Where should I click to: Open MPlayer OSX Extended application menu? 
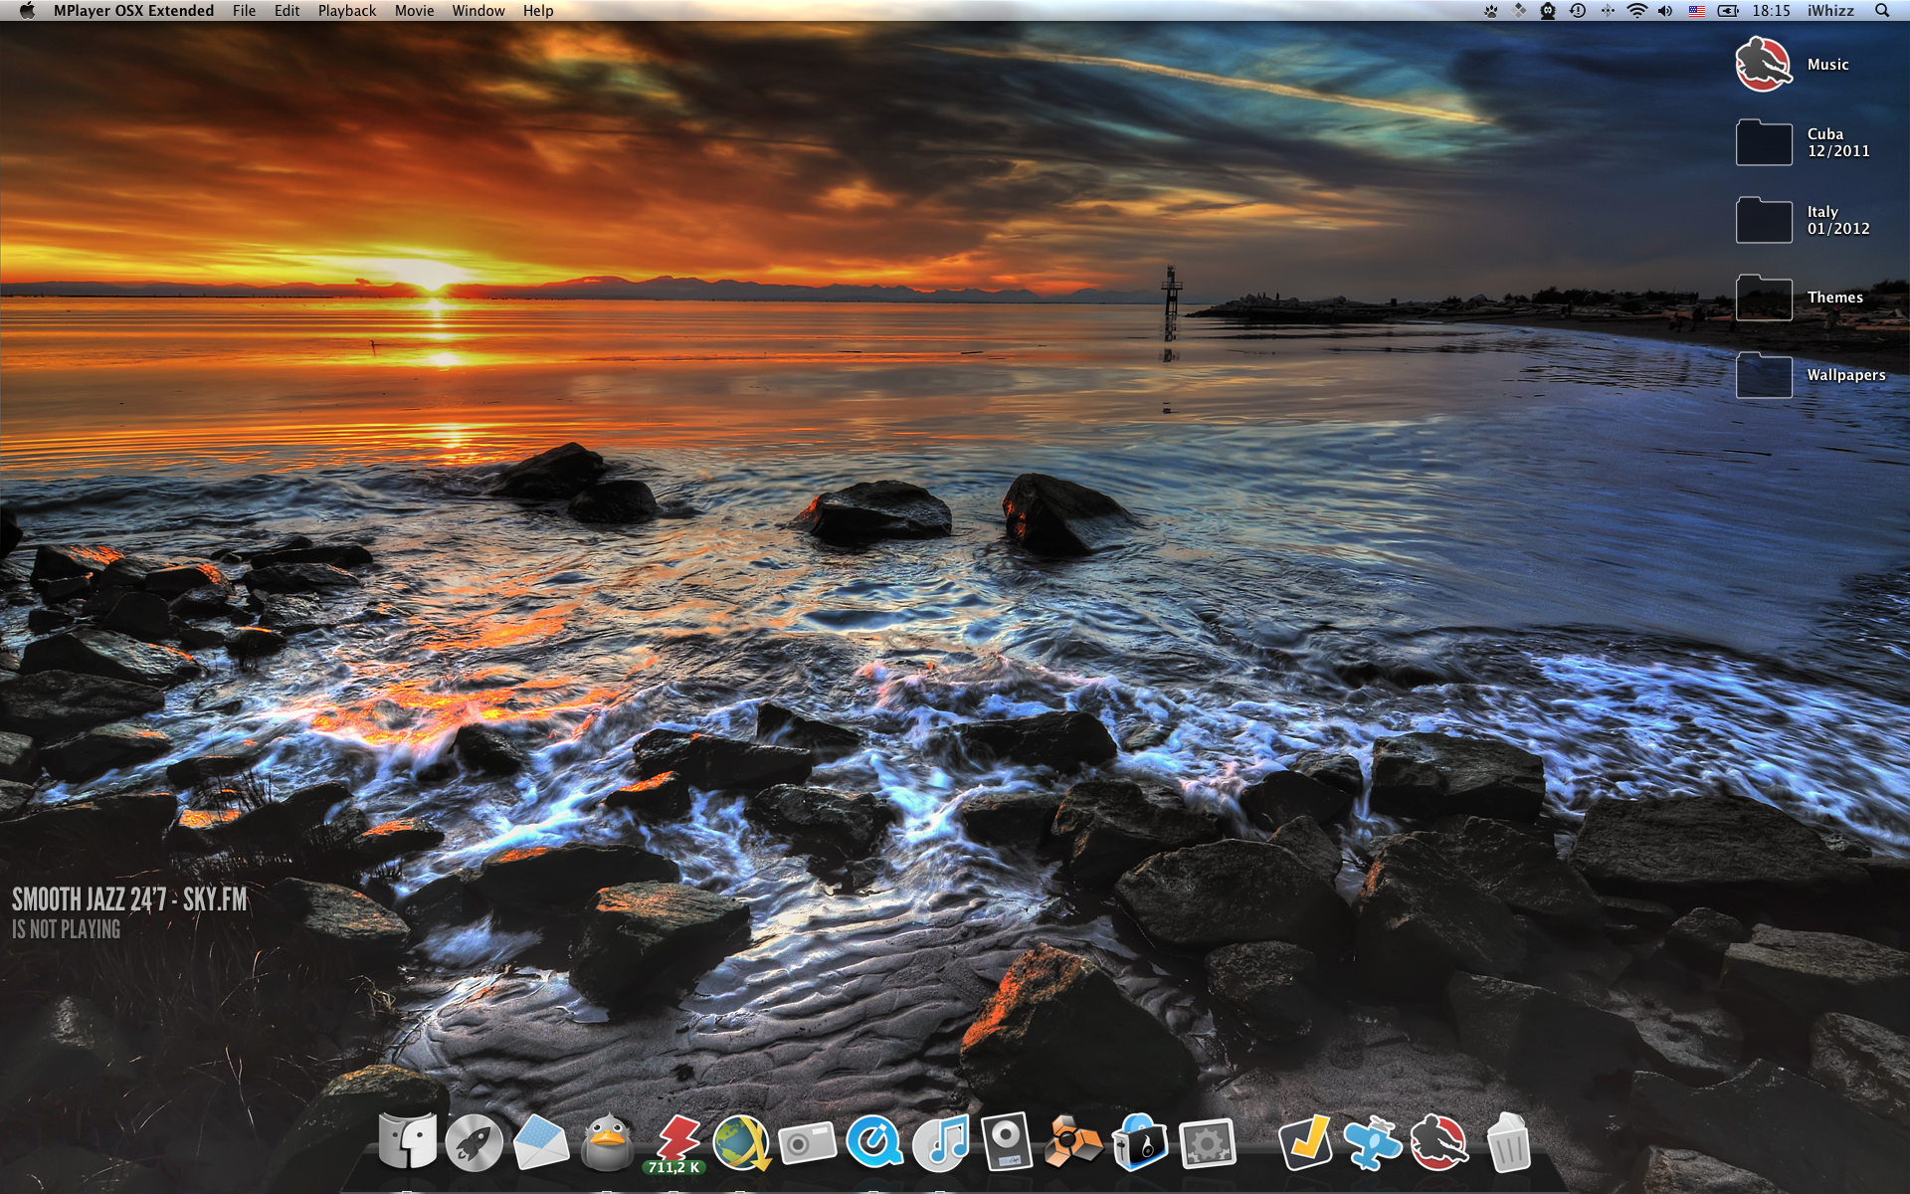133,11
